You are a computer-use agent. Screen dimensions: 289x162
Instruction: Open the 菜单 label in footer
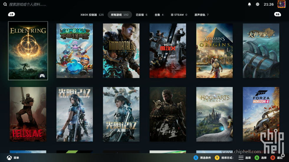(16, 158)
